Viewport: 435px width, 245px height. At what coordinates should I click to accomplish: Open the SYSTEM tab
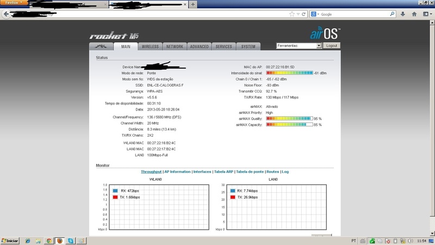248,46
